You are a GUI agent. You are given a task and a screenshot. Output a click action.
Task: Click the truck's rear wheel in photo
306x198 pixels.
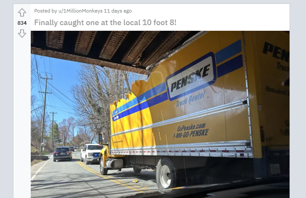(165, 174)
